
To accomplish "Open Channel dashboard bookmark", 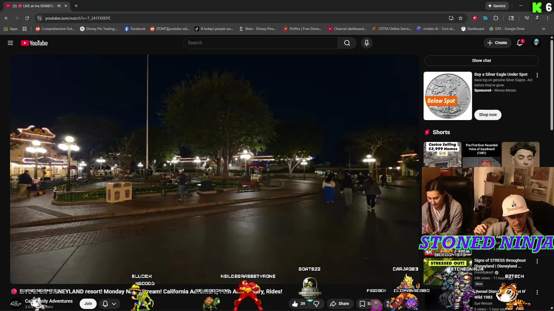I will pos(347,29).
